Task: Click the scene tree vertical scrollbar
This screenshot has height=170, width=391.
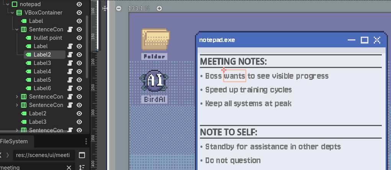Action: point(87,47)
